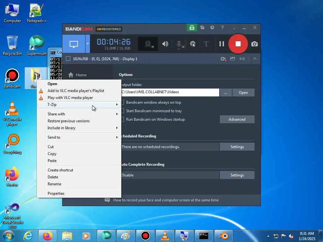Choose Restore previous versions
Viewport: 323px width, 242px height.
point(79,121)
